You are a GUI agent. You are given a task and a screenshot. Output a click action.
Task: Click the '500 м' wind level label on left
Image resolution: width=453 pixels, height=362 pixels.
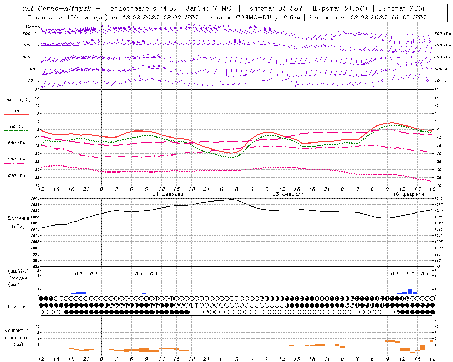click(34, 69)
